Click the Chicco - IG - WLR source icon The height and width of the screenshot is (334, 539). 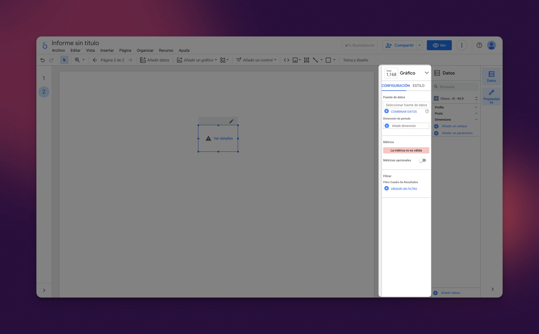pos(436,98)
